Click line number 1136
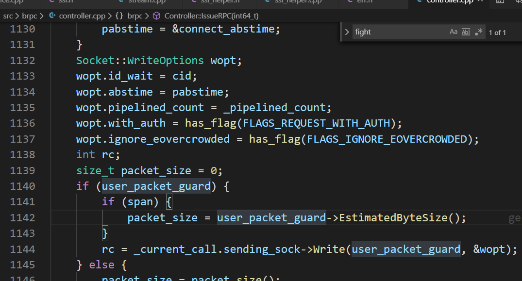522x281 pixels. (x=22, y=123)
